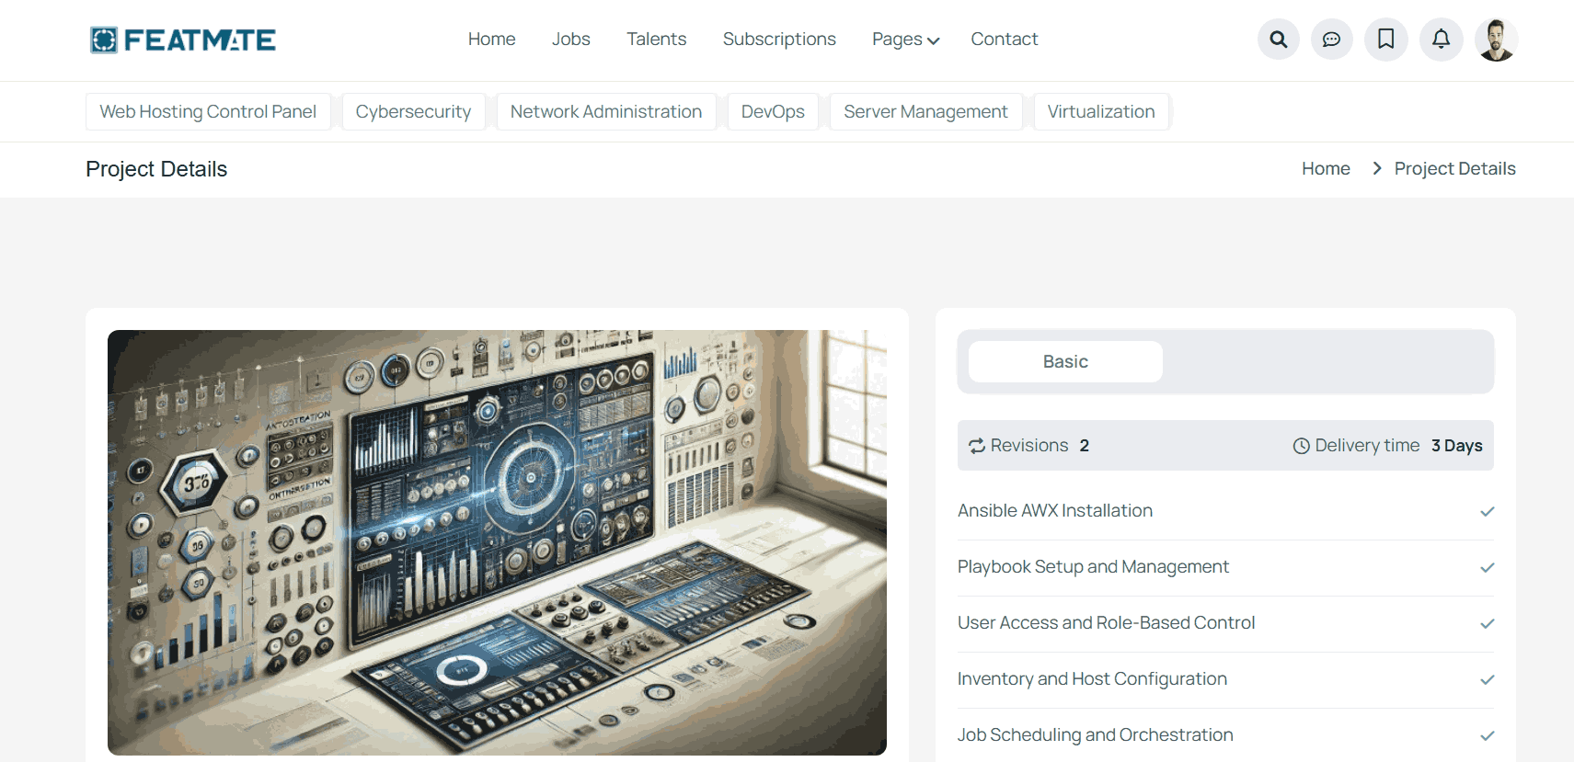Click the Delivery time clock icon
Image resolution: width=1574 pixels, height=762 pixels.
pos(1301,446)
